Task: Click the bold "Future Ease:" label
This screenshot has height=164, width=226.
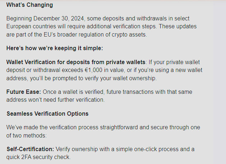Action: click(24, 92)
